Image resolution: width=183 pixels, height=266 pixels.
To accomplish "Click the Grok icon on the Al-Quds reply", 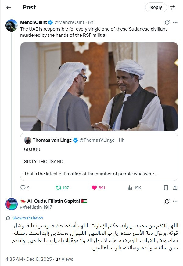I will pyautogui.click(x=167, y=201).
